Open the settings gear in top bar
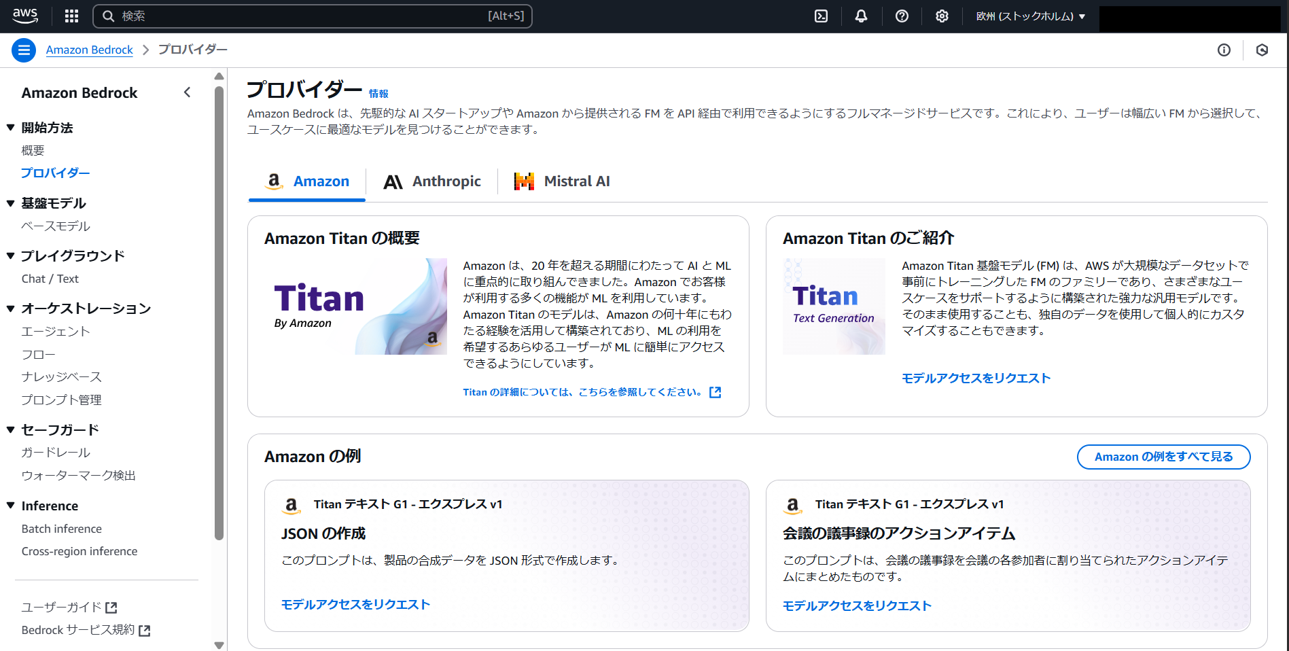 click(942, 16)
